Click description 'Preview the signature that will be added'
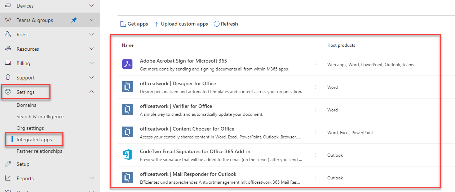The image size is (455, 192). (x=221, y=159)
